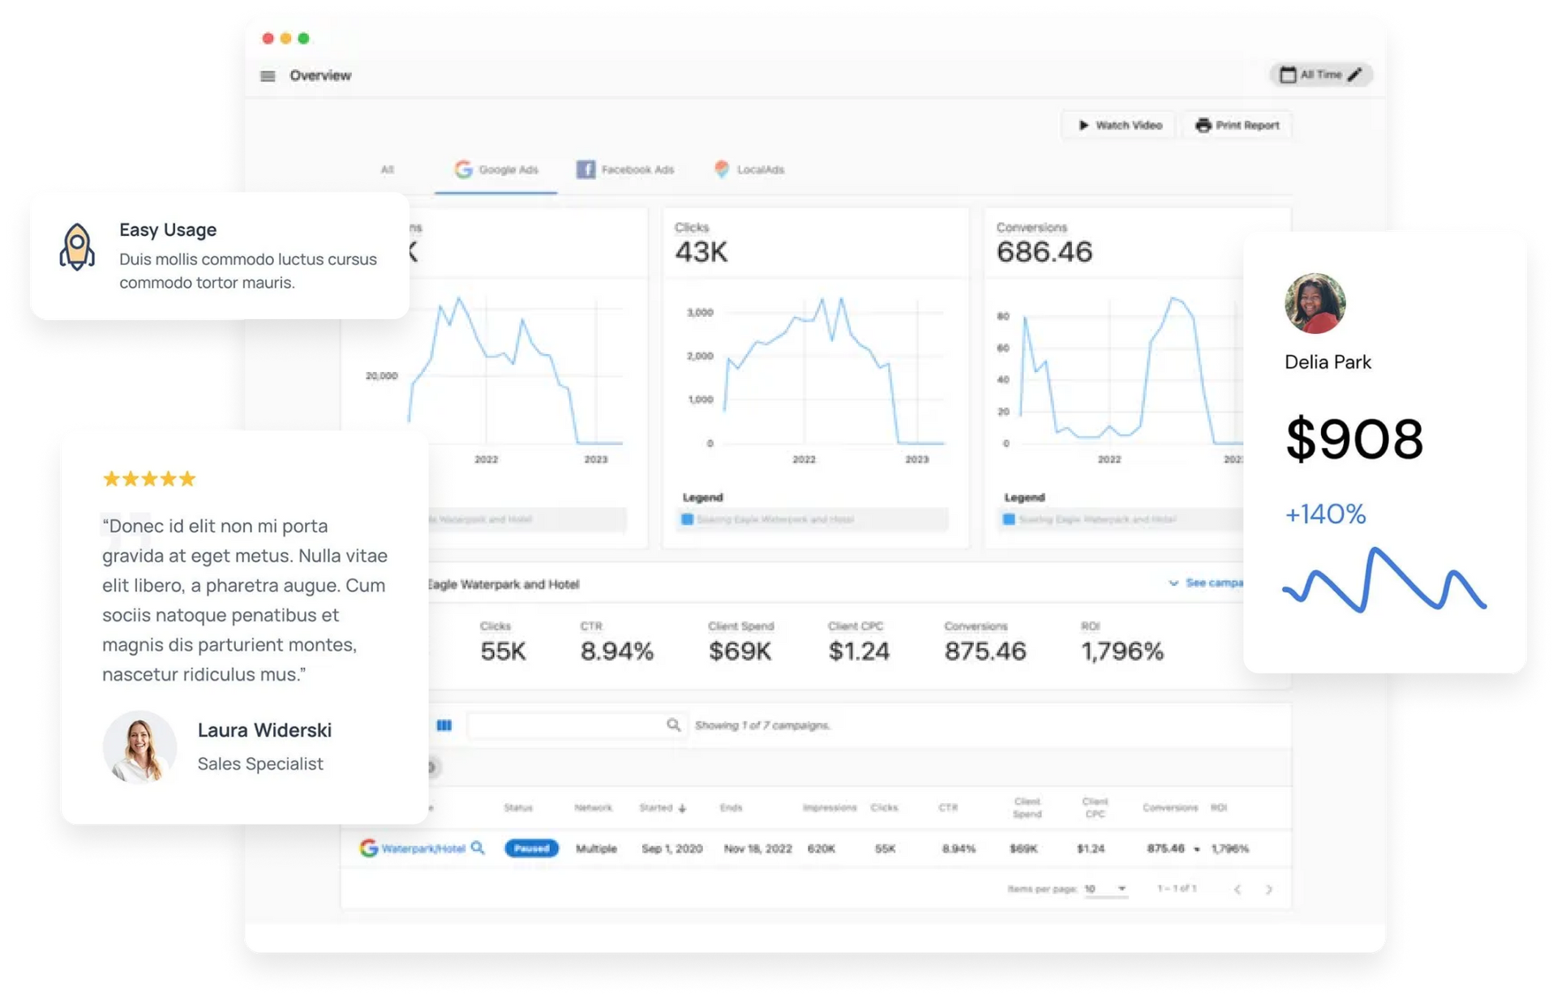This screenshot has width=1557, height=1000.
Task: Open the hamburger navigation menu
Action: (268, 75)
